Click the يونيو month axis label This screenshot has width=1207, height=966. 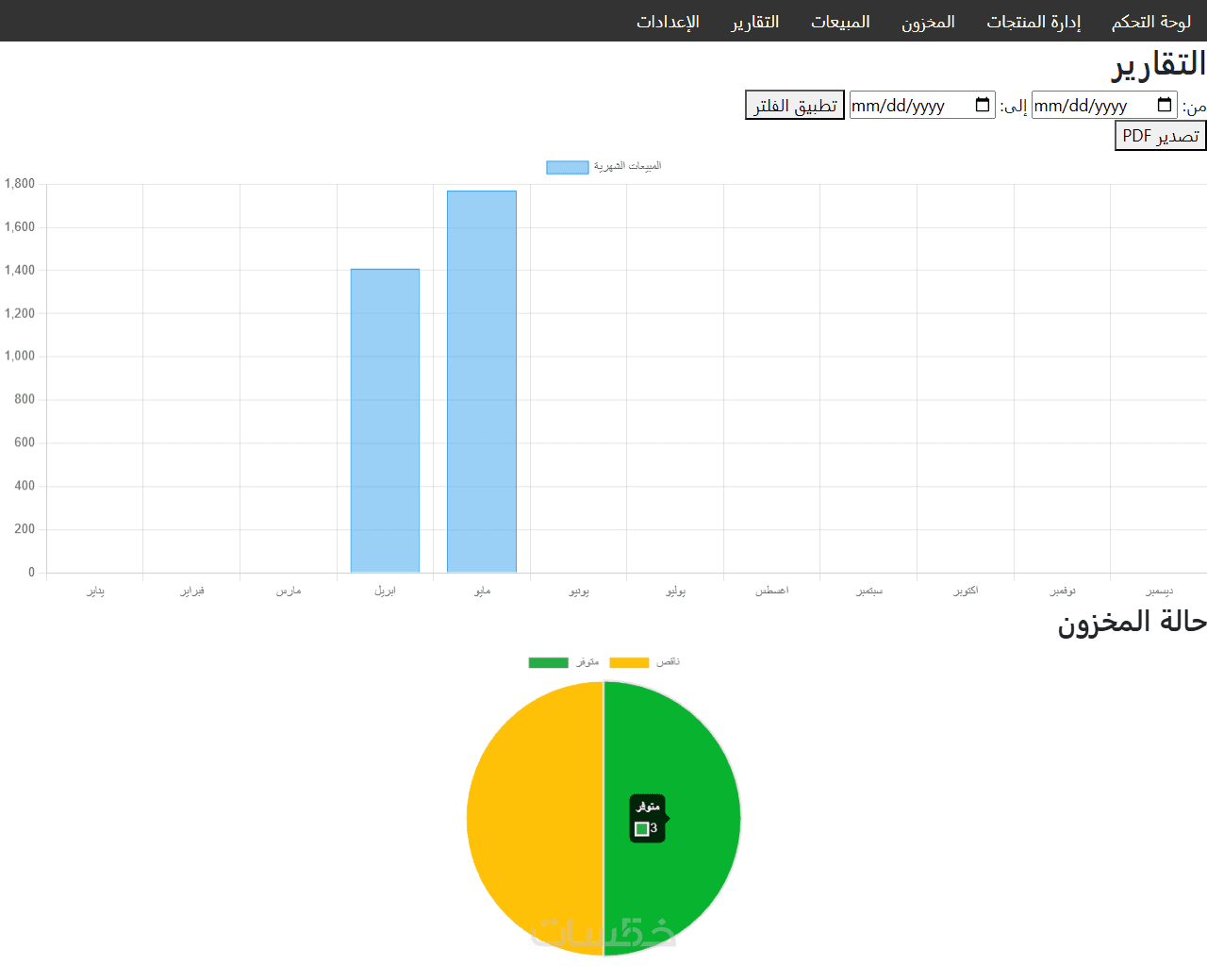click(x=579, y=591)
